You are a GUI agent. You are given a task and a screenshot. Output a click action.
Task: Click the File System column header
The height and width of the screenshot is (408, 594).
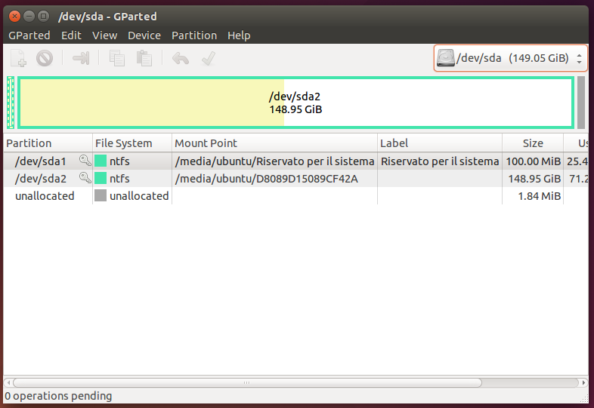coord(132,143)
